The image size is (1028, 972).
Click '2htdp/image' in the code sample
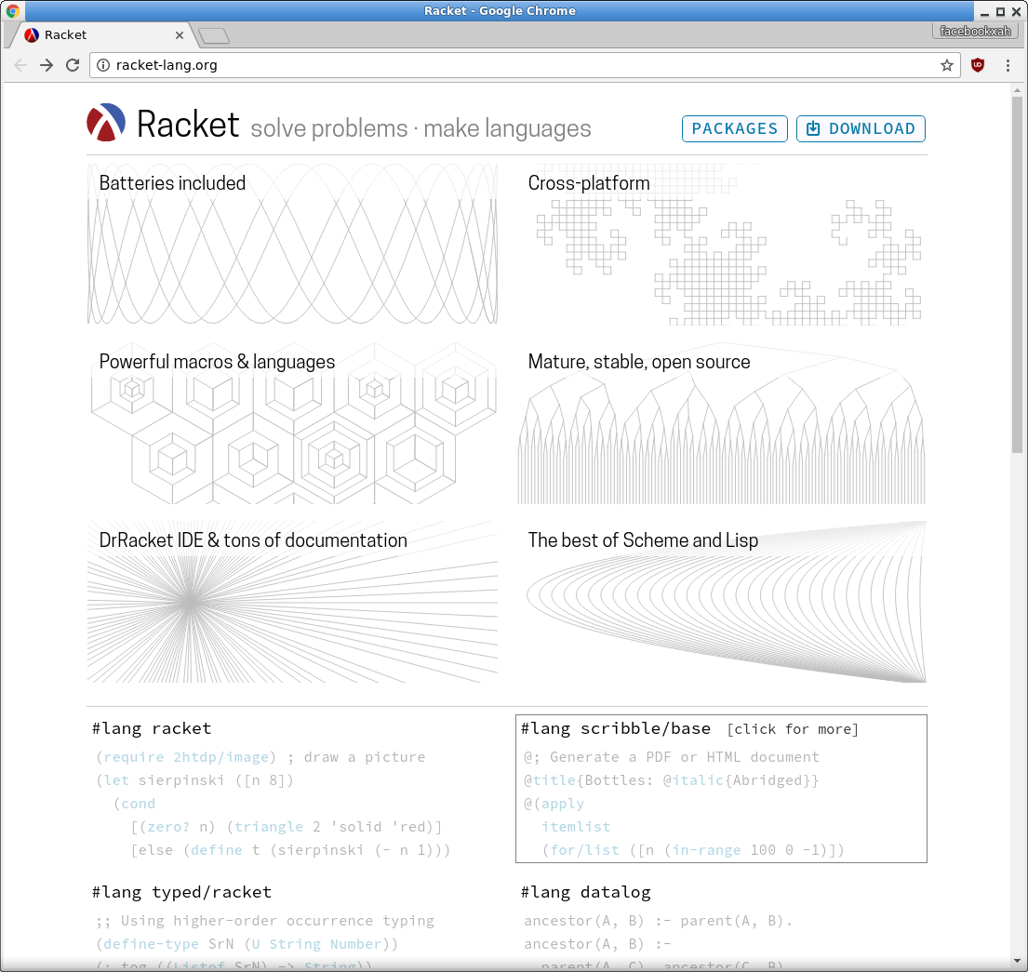point(220,757)
